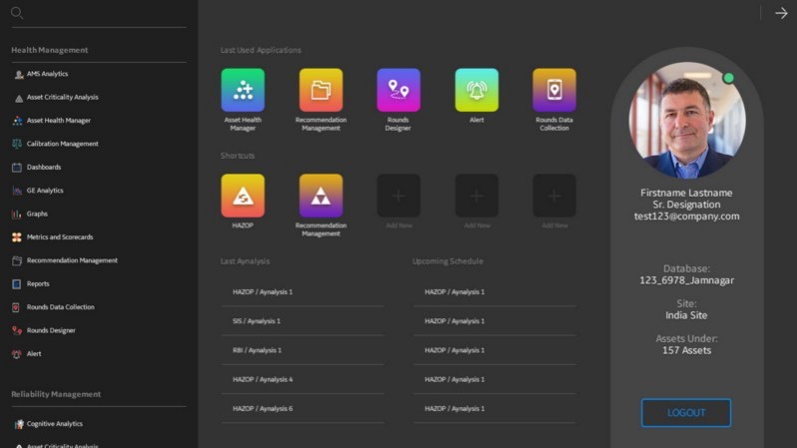Viewport: 797px width, 448px height.
Task: Open Recommendation Management tile in Last Used Applications
Action: 321,90
